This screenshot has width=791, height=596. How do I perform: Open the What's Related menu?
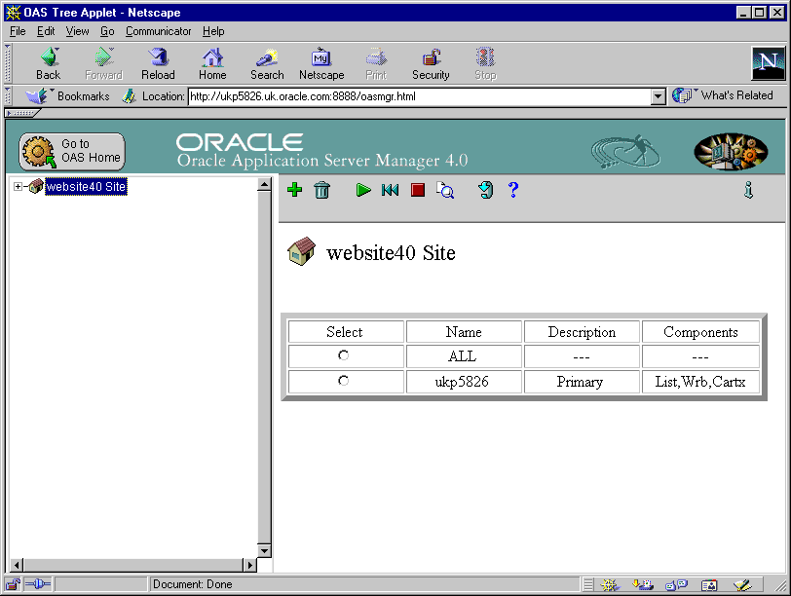pos(723,95)
